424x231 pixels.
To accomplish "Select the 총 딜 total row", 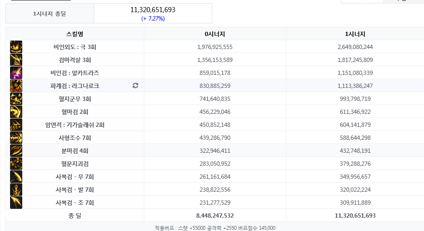I will click(215, 216).
